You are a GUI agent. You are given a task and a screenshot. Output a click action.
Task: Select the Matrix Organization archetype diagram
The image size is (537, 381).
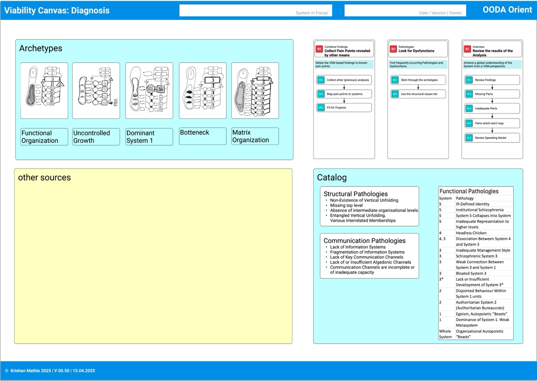[255, 90]
